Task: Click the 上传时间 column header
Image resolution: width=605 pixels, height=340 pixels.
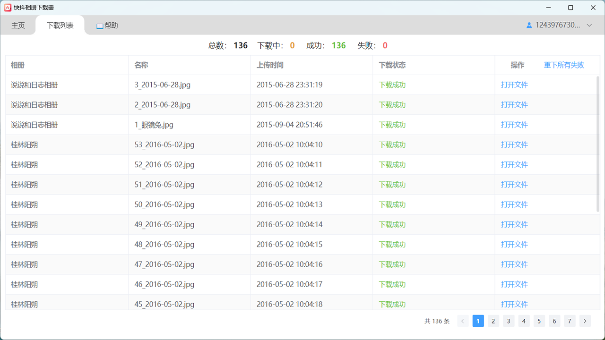Action: click(x=270, y=65)
